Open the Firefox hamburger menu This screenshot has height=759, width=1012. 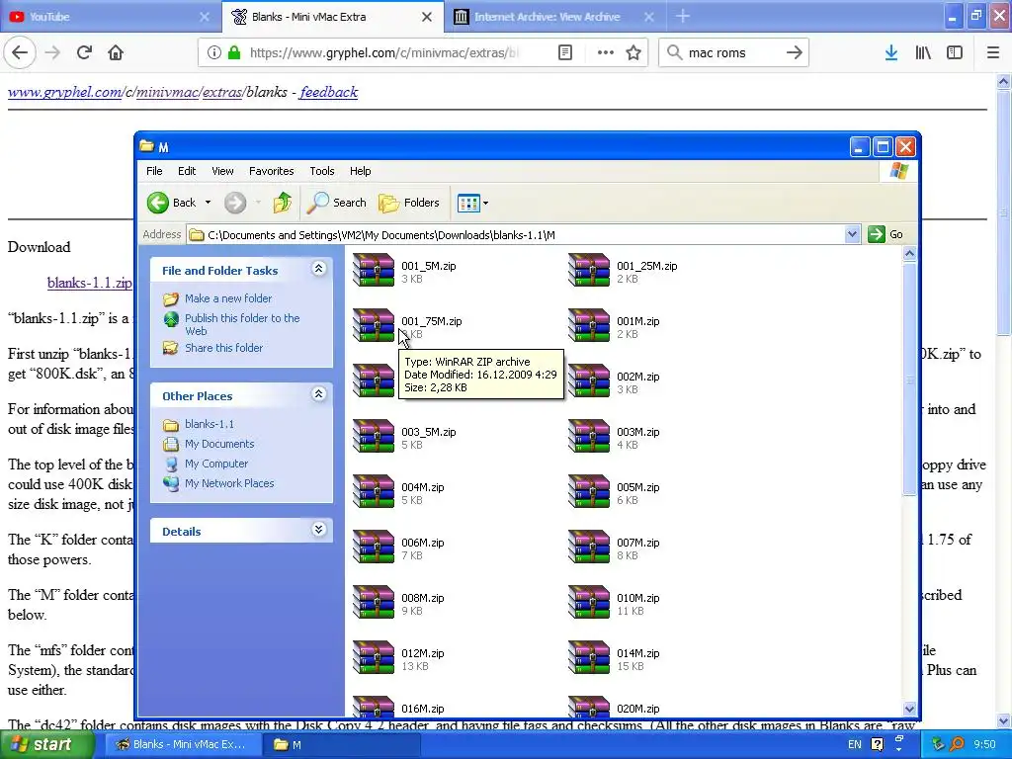click(x=993, y=52)
